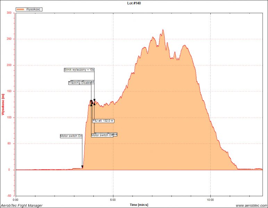The width and height of the screenshot is (268, 208).
Task: Click the arrowhead at Motor switch On
Action: [x=82, y=167]
